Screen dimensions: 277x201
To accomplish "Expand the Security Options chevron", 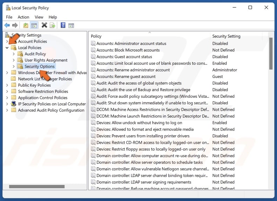I will [x=14, y=66].
